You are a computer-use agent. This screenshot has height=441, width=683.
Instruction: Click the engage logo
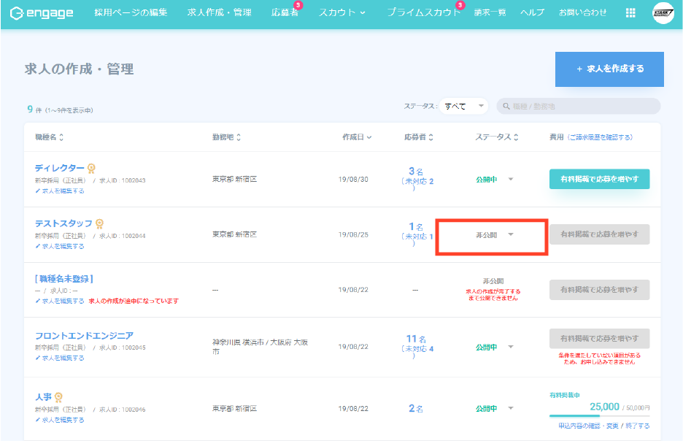click(42, 13)
